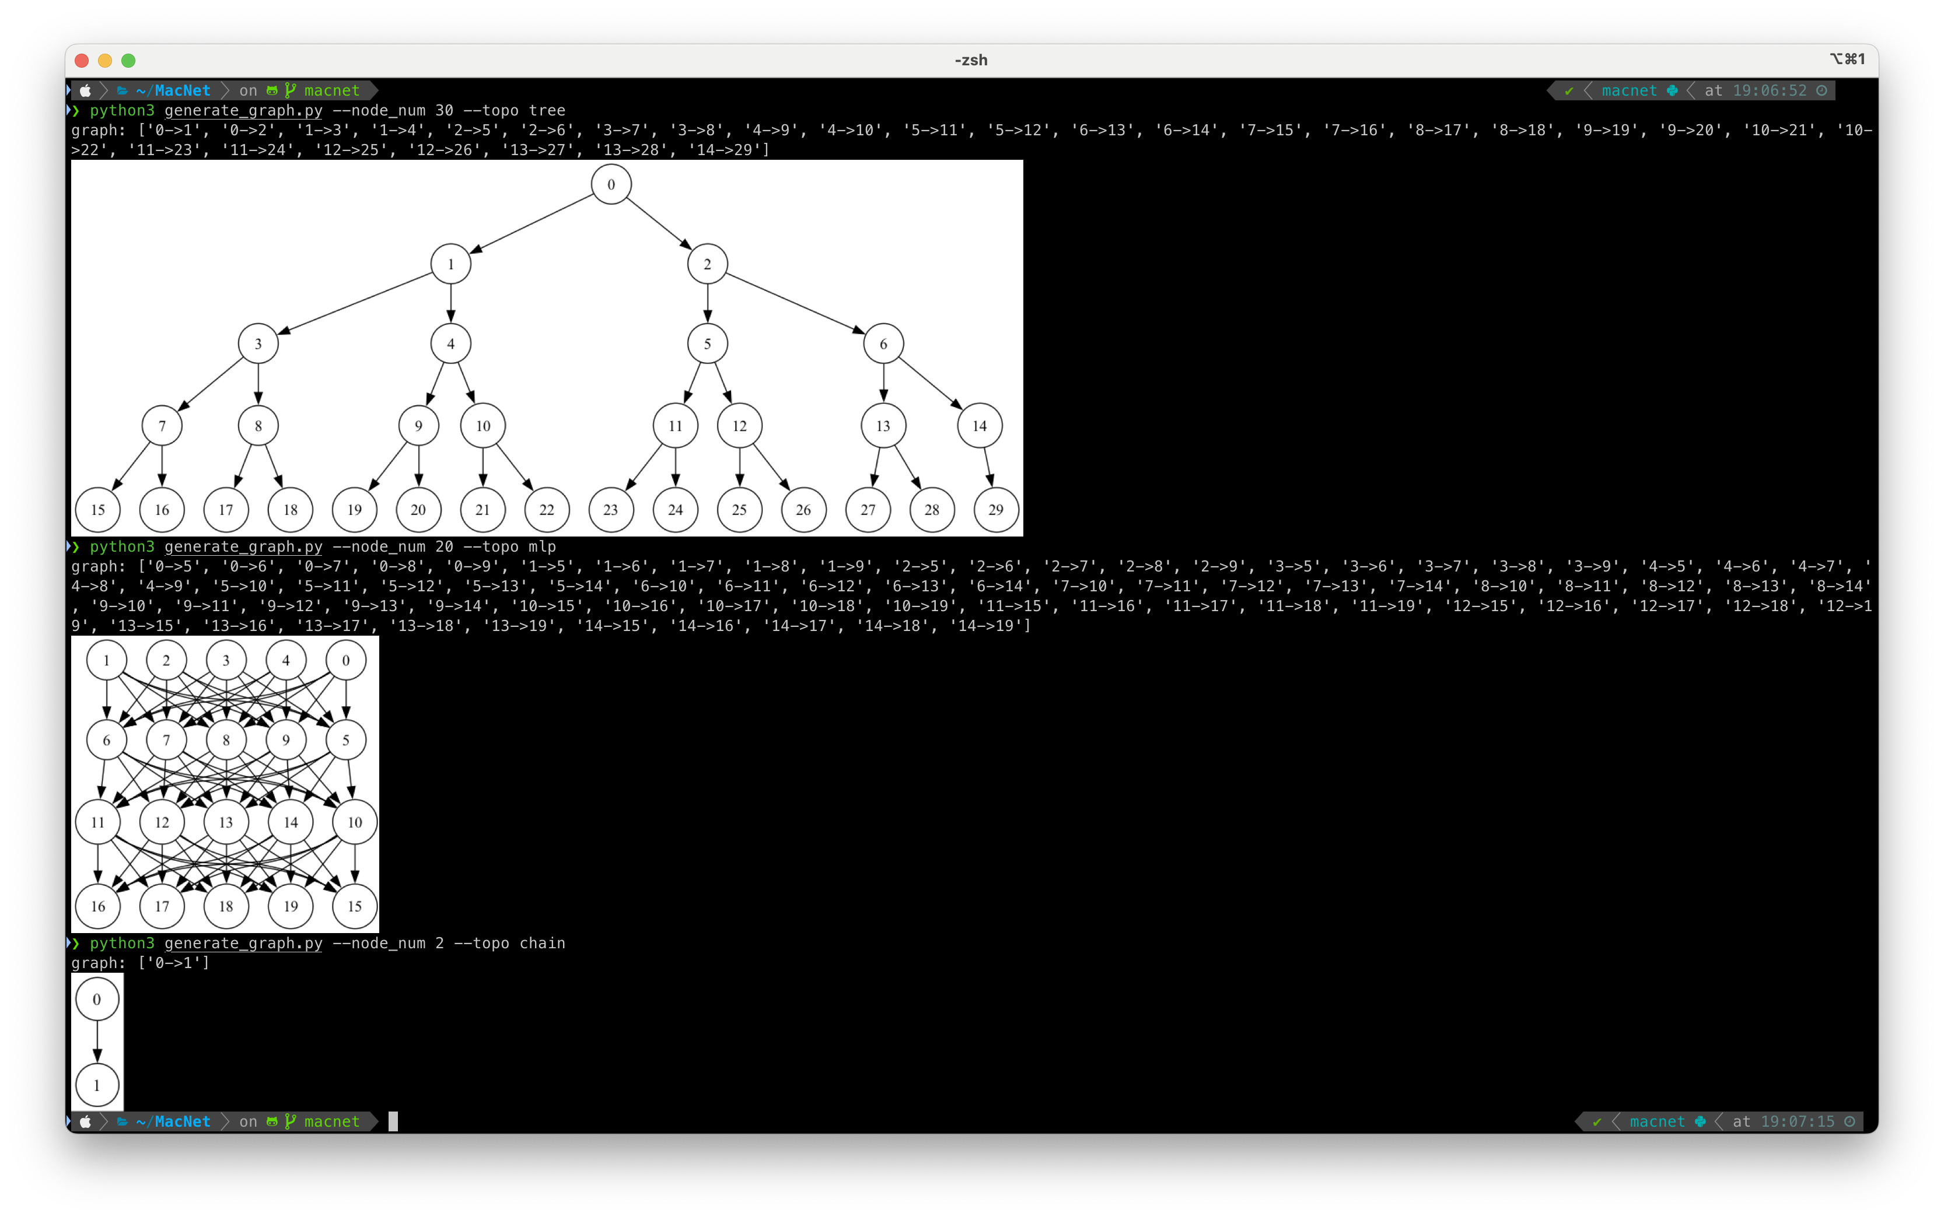This screenshot has width=1944, height=1220.
Task: Click node 13 in the mlp graph image
Action: 226,822
